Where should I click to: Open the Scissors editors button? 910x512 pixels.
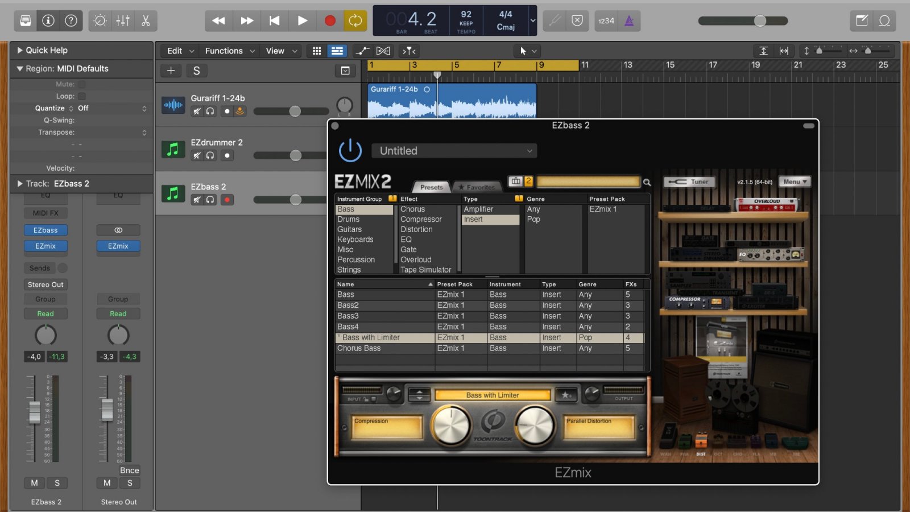pyautogui.click(x=146, y=21)
